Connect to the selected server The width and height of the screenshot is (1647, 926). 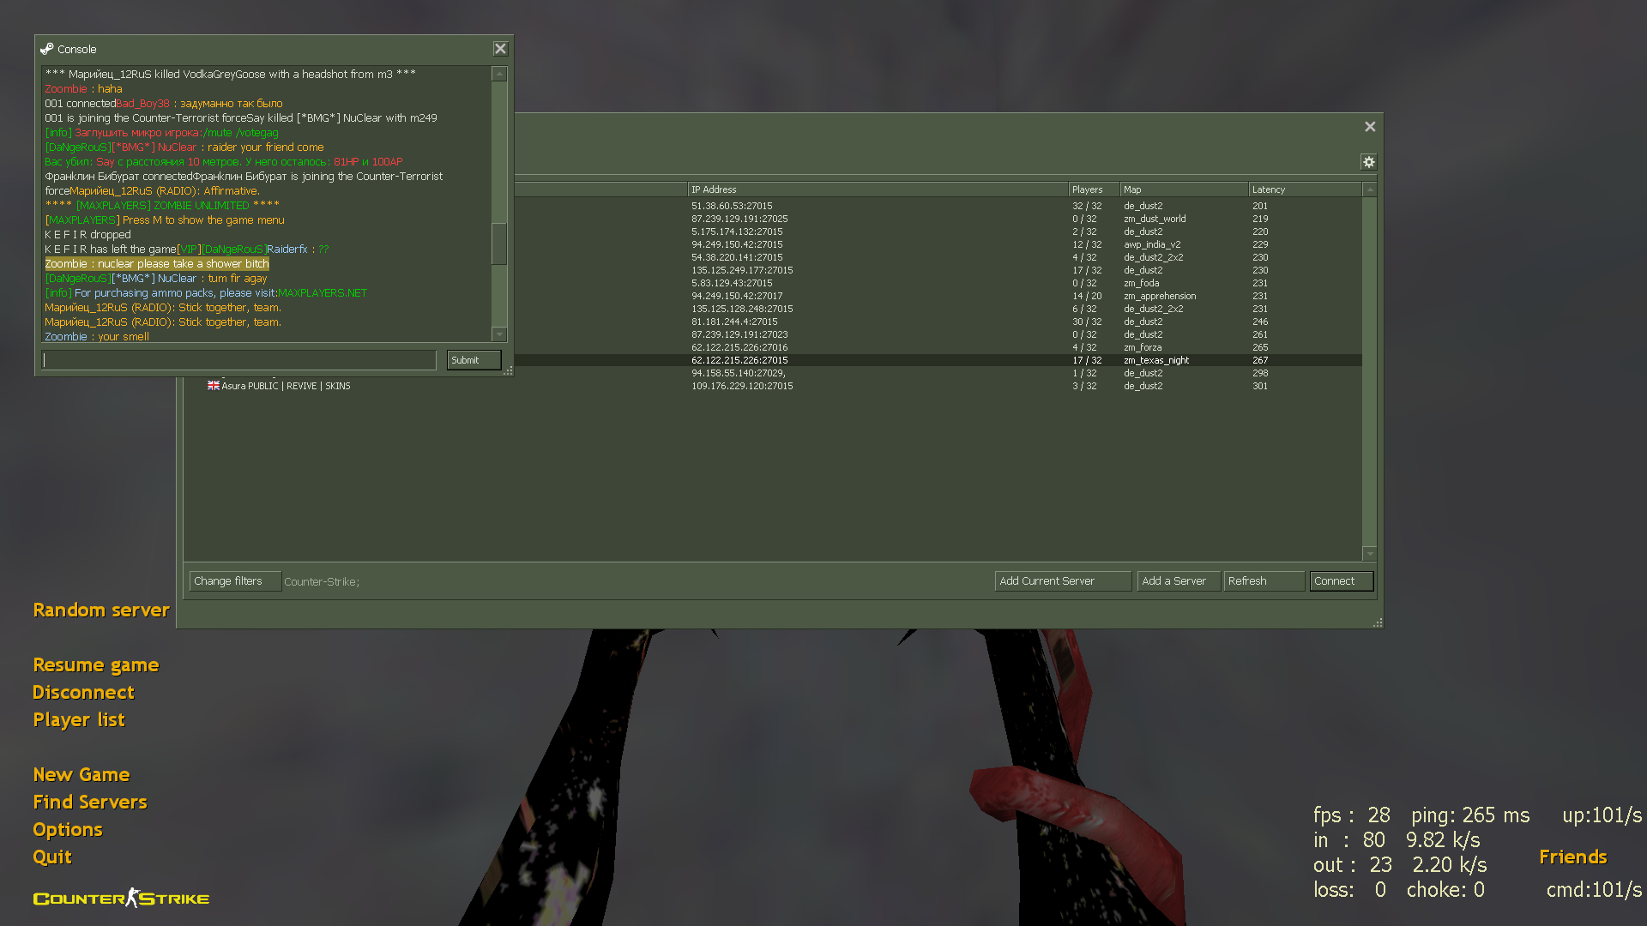(x=1342, y=581)
